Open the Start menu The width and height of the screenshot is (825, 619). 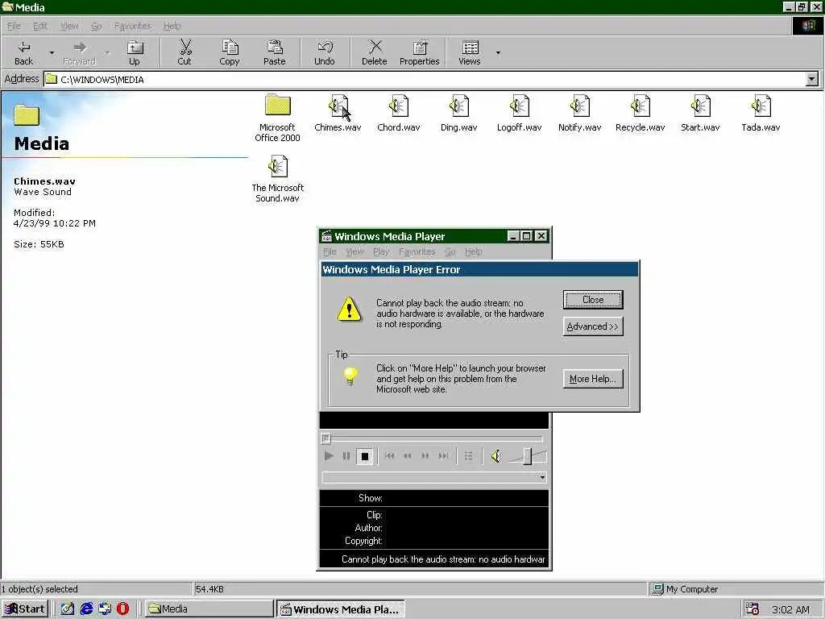tap(25, 609)
